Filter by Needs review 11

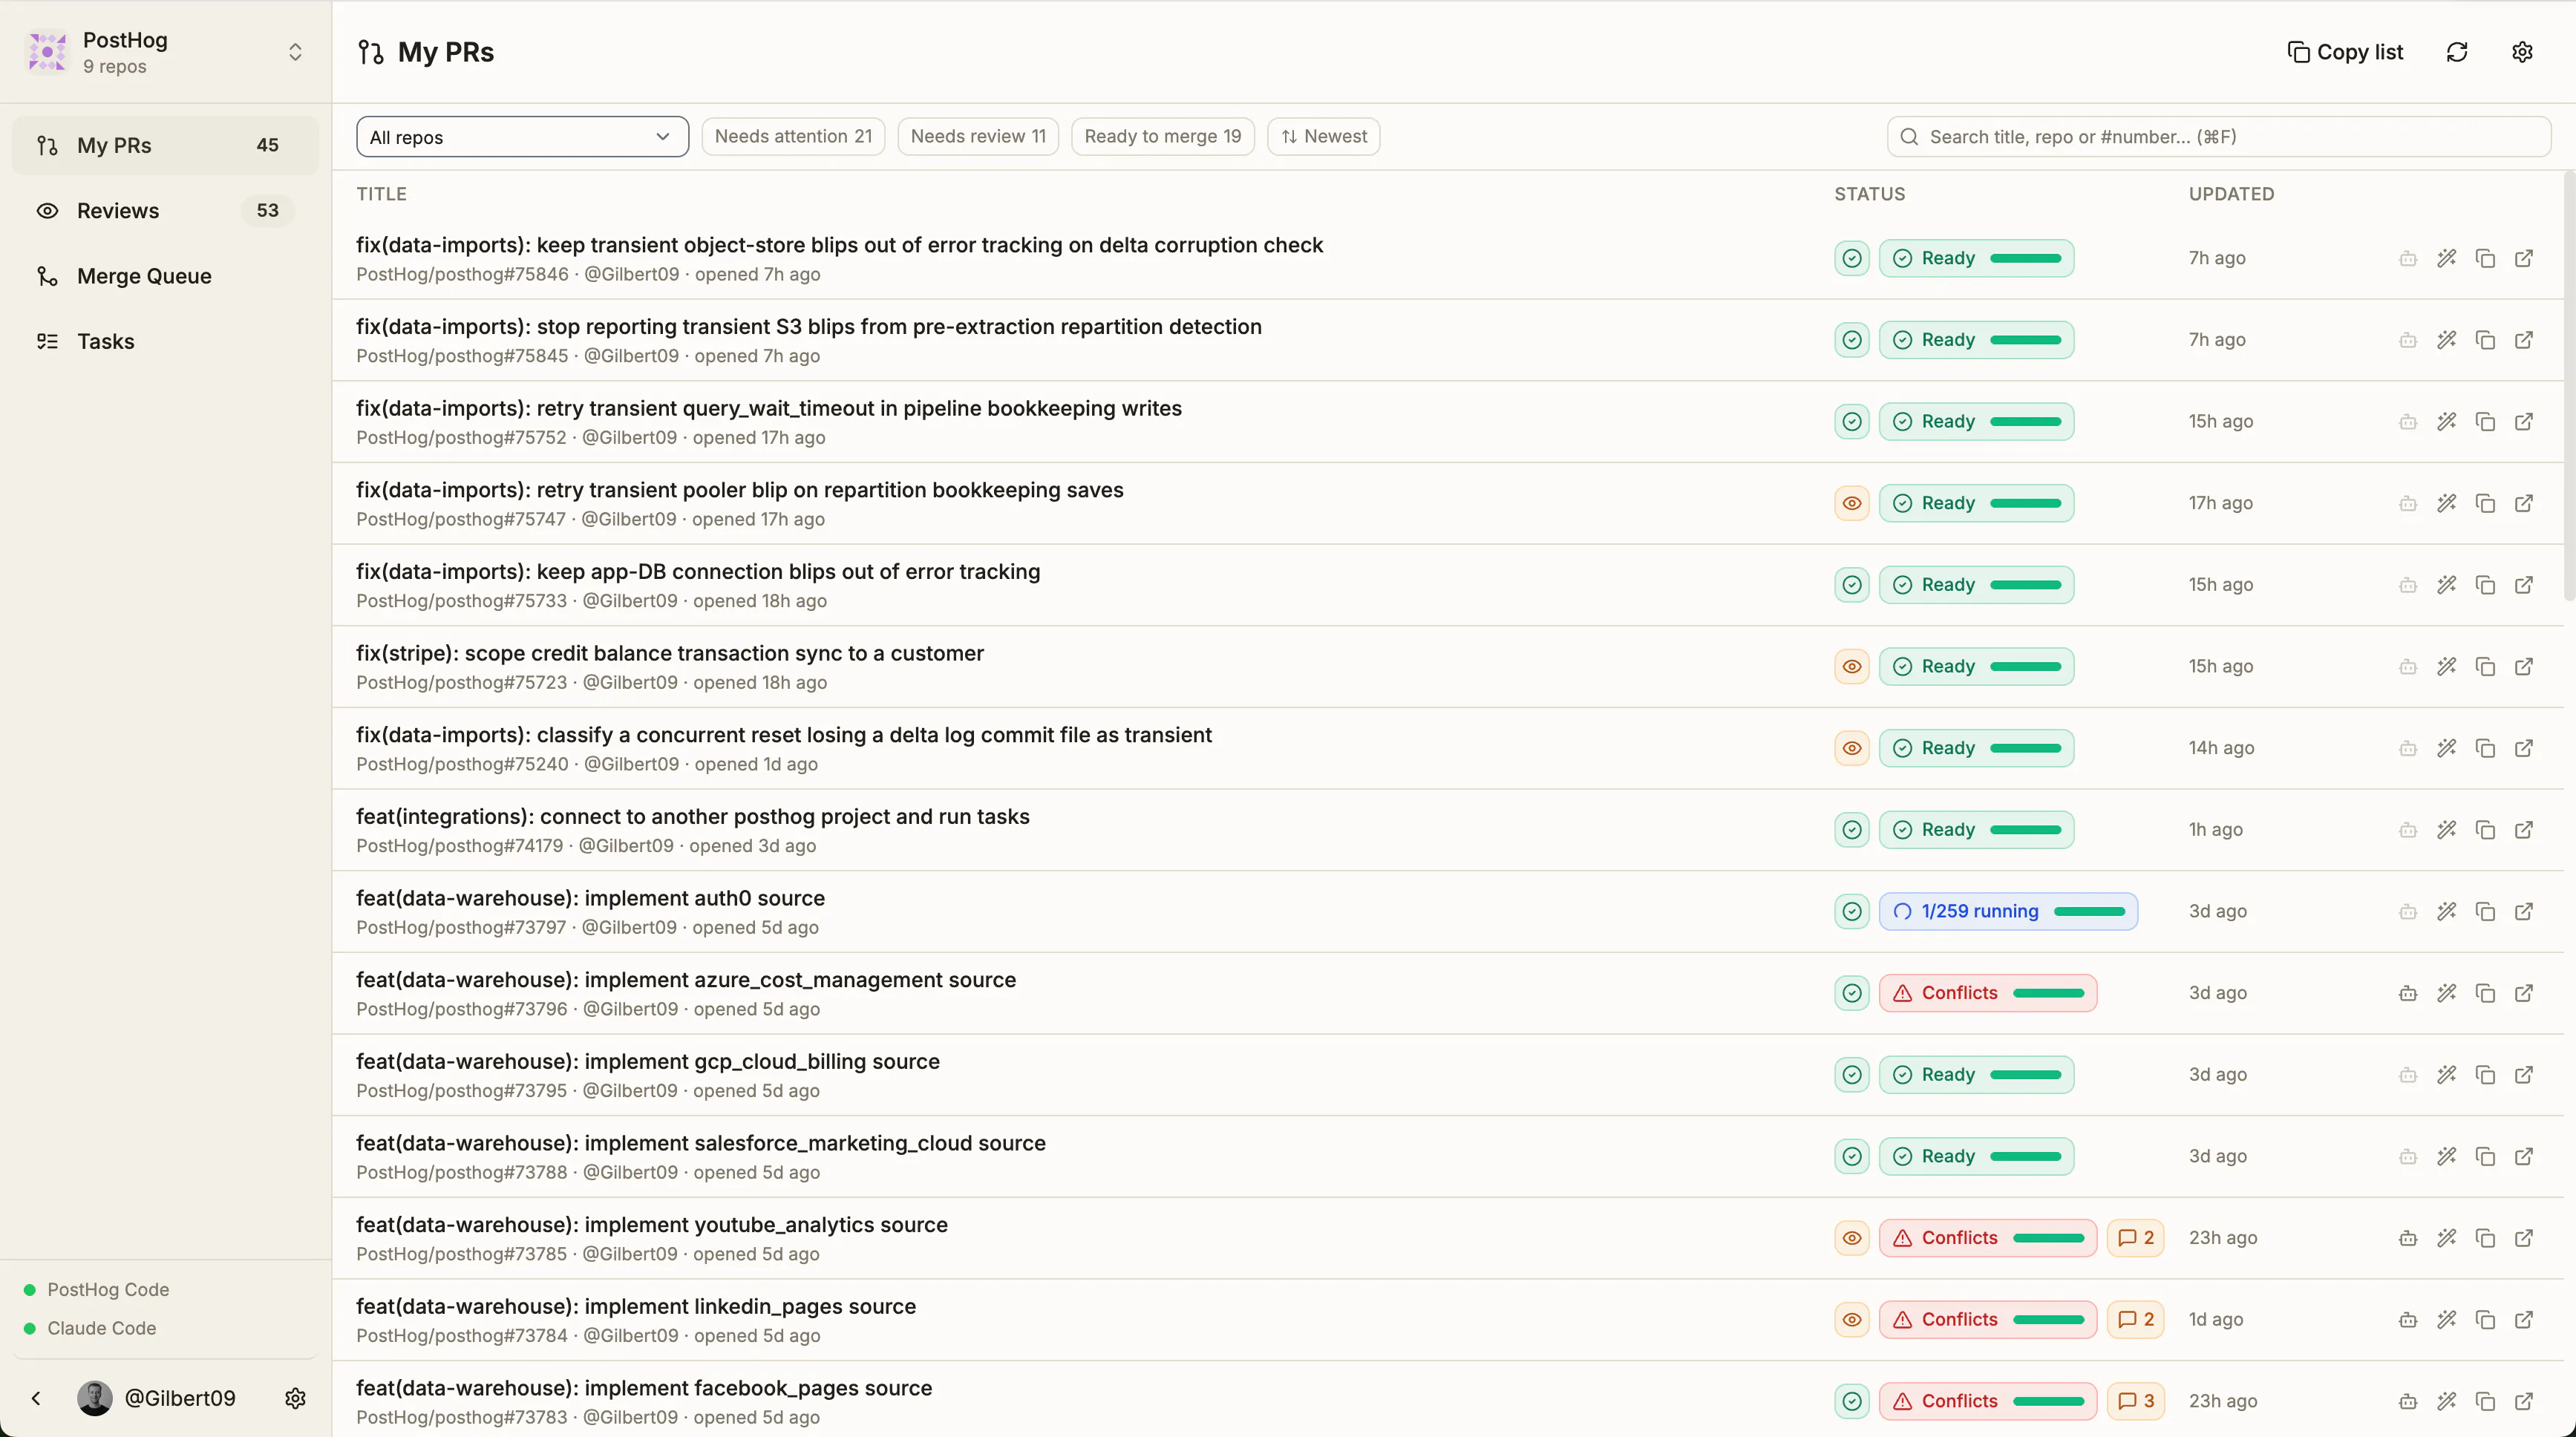click(x=978, y=136)
